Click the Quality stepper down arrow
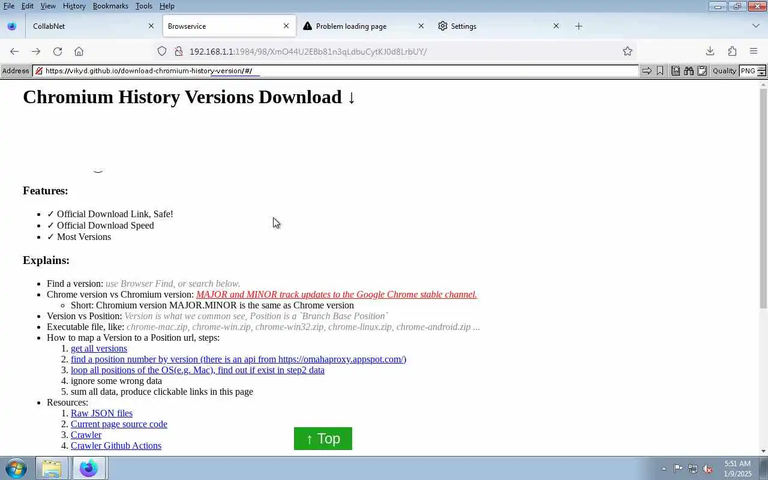The height and width of the screenshot is (480, 768). pyautogui.click(x=761, y=74)
